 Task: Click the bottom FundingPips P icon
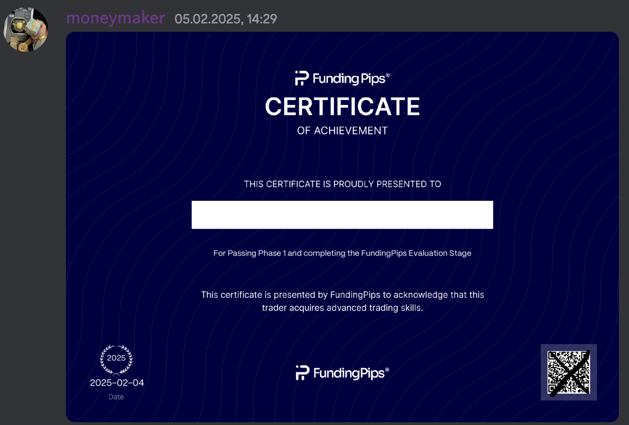pos(302,373)
